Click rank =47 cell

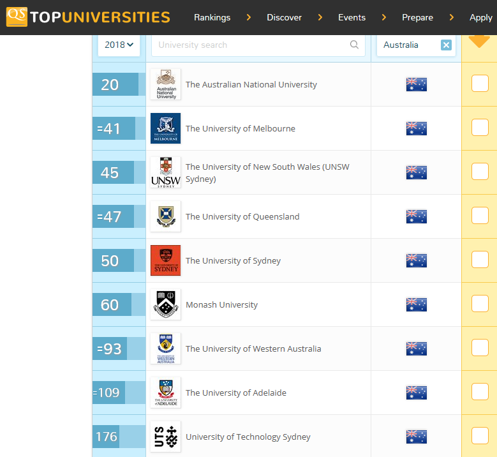tap(119, 216)
